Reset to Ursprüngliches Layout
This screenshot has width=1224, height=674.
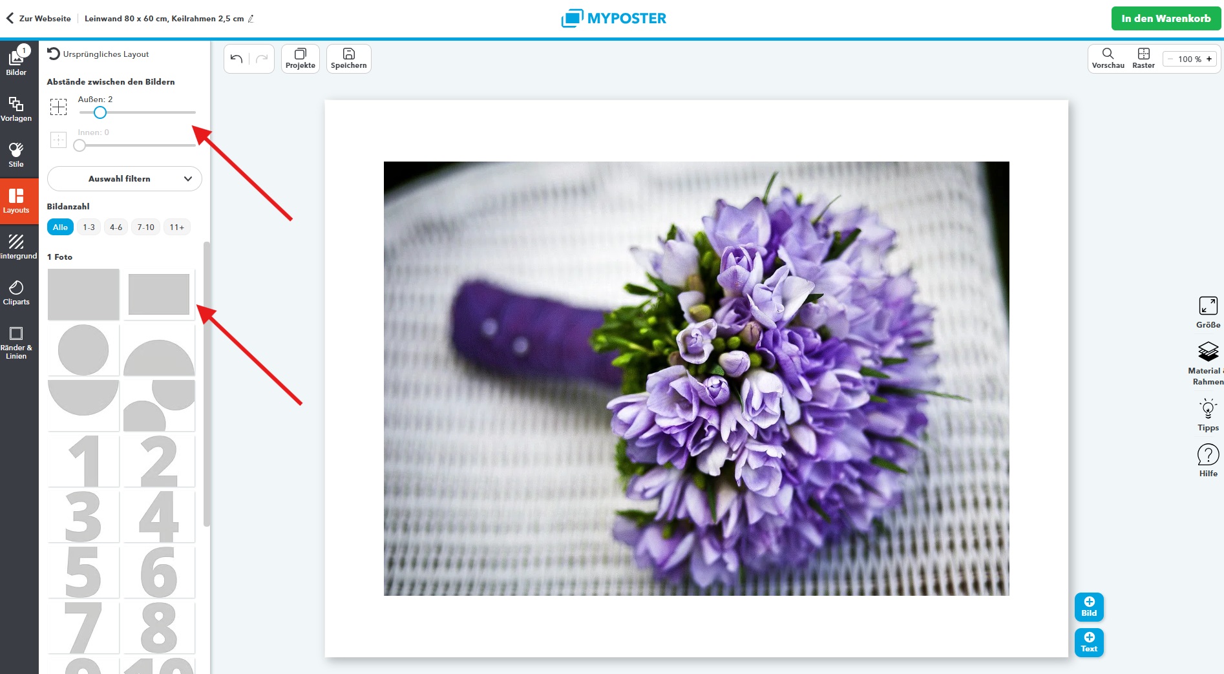pos(98,54)
